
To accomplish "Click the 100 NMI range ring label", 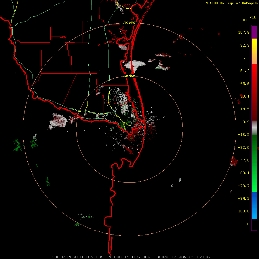I will 129,23.
